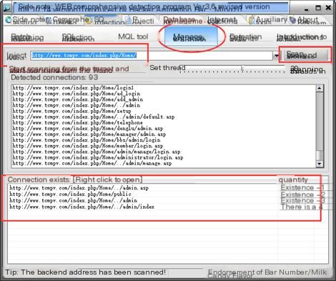Image resolution: width=336 pixels, height=281 pixels.
Task: Select existing connection Home/public
Action: point(70,194)
